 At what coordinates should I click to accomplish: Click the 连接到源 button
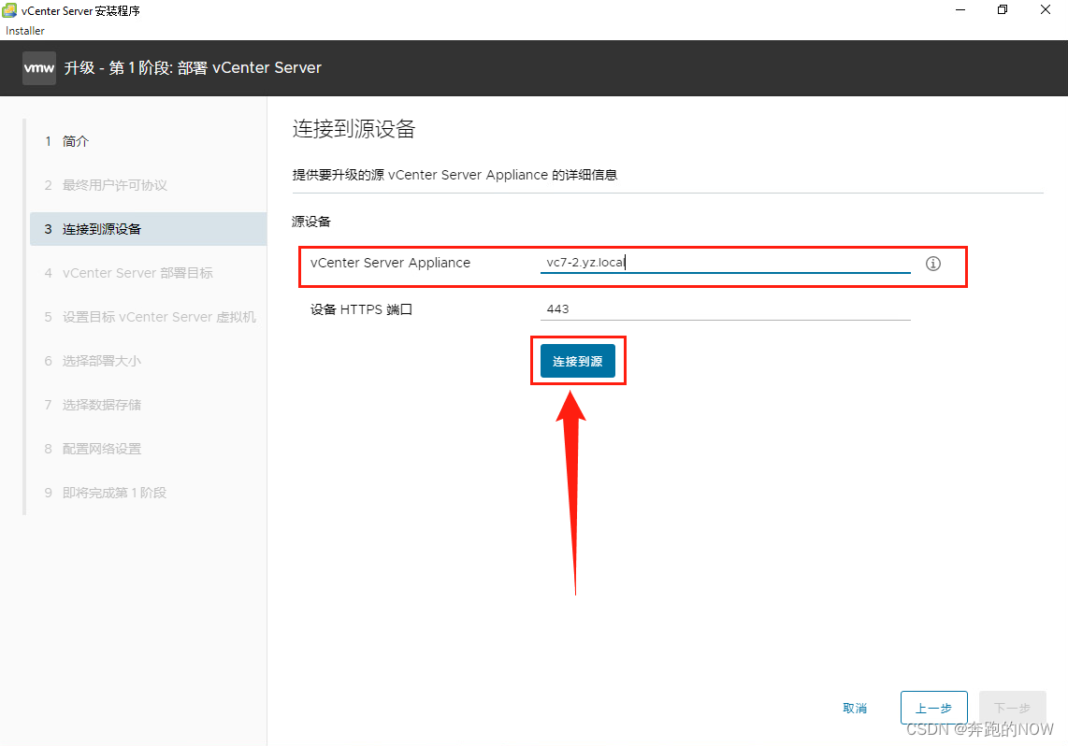[x=578, y=361]
